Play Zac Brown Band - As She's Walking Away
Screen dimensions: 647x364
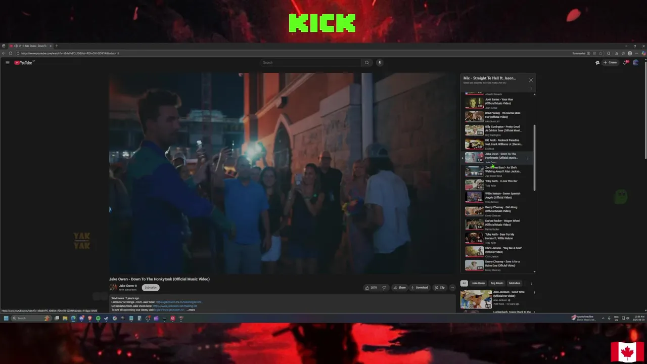pos(498,171)
